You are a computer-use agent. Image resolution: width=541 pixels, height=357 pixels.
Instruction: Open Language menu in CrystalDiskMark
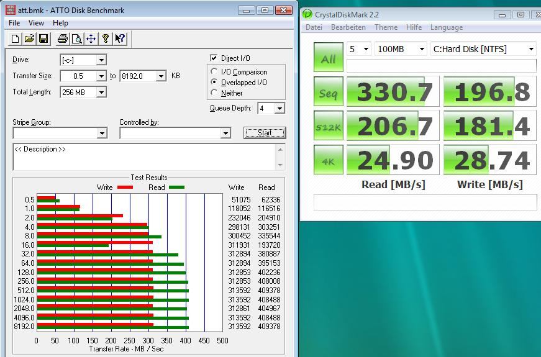click(x=447, y=27)
